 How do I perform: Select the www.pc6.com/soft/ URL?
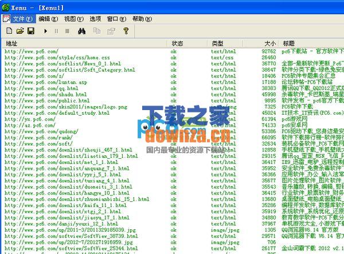tap(38, 143)
